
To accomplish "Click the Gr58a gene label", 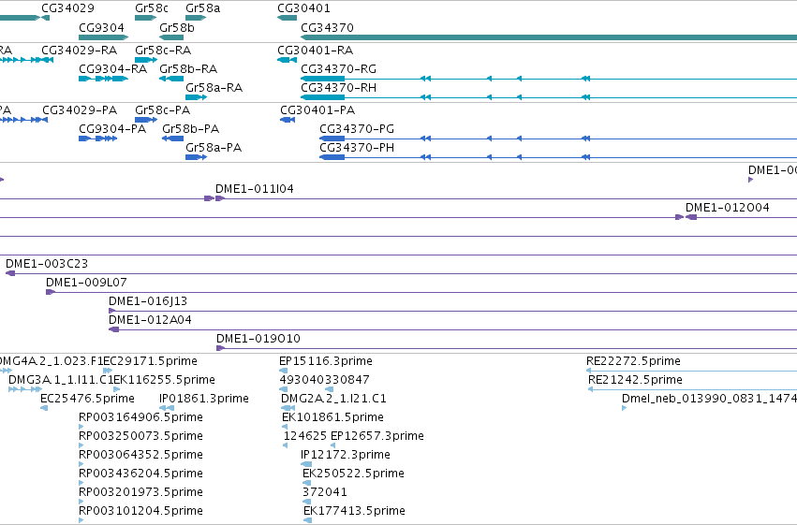I will [203, 8].
